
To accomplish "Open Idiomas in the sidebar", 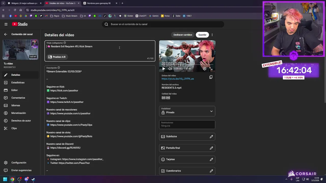I will pos(20,105).
